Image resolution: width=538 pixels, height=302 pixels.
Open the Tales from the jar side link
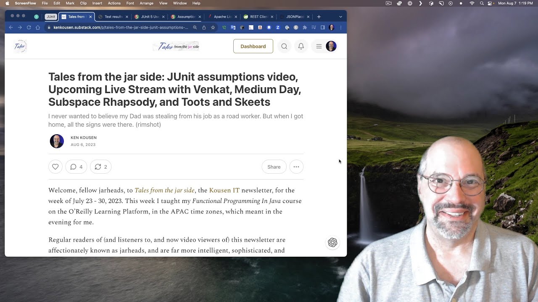click(x=164, y=190)
